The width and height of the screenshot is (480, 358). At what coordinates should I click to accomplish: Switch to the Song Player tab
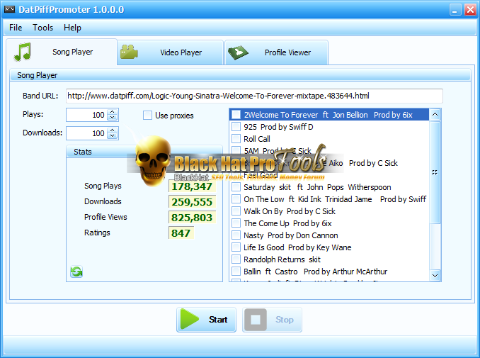62,52
